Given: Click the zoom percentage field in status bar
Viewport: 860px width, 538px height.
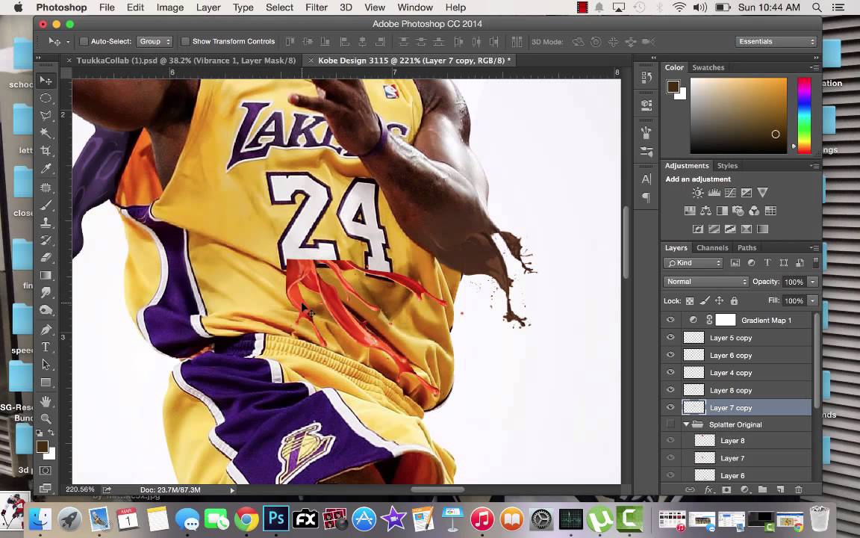Looking at the screenshot, I should 80,489.
